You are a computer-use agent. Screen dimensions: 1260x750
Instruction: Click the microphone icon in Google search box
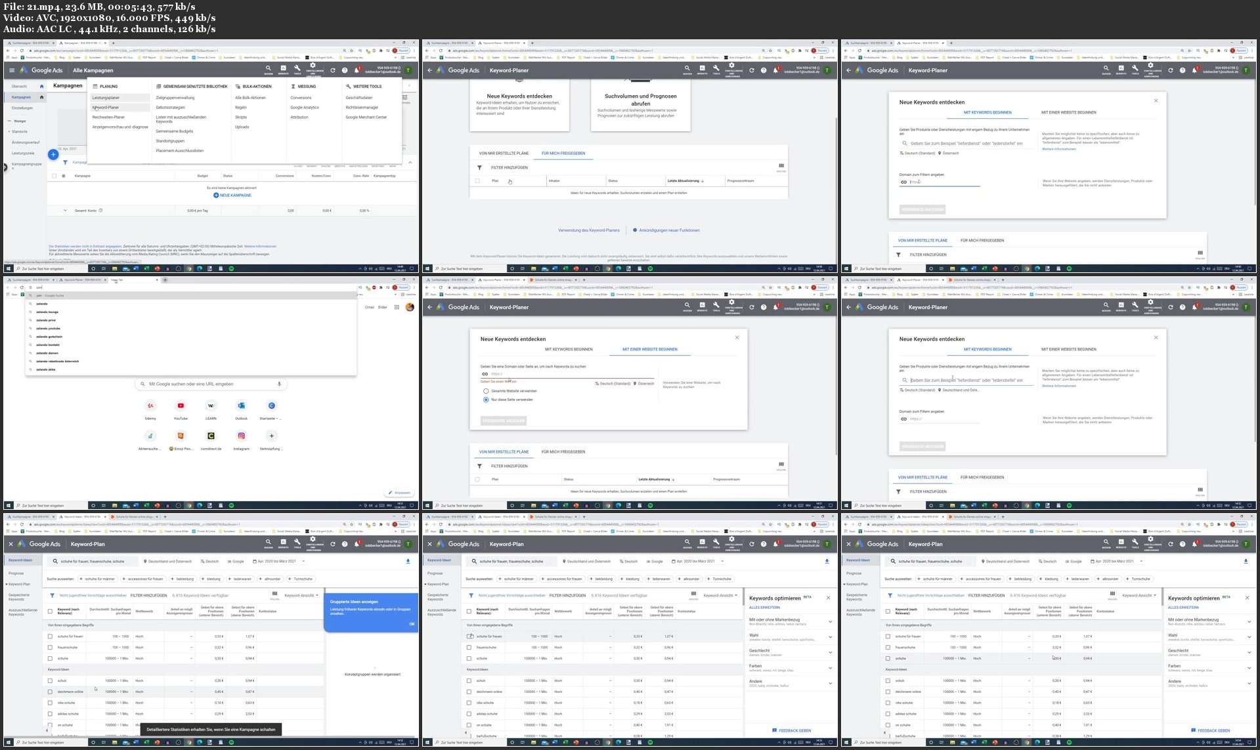click(279, 384)
